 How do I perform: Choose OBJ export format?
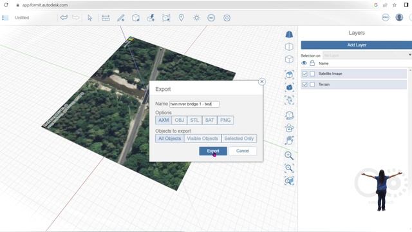coord(179,121)
